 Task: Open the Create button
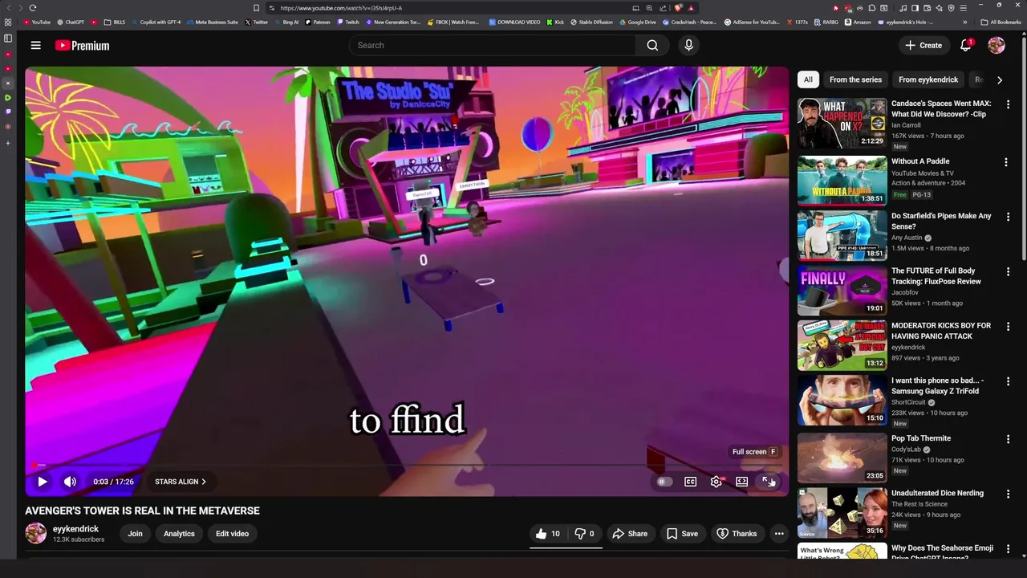923,46
